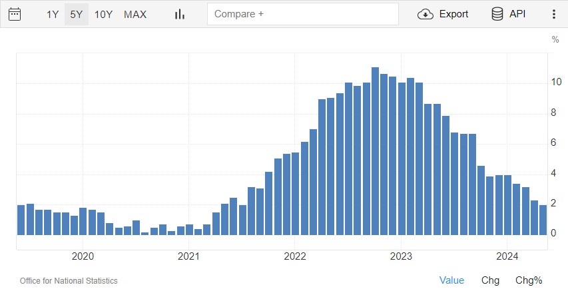The image size is (568, 293).
Task: Click Office for National Statistics source
Action: (69, 281)
